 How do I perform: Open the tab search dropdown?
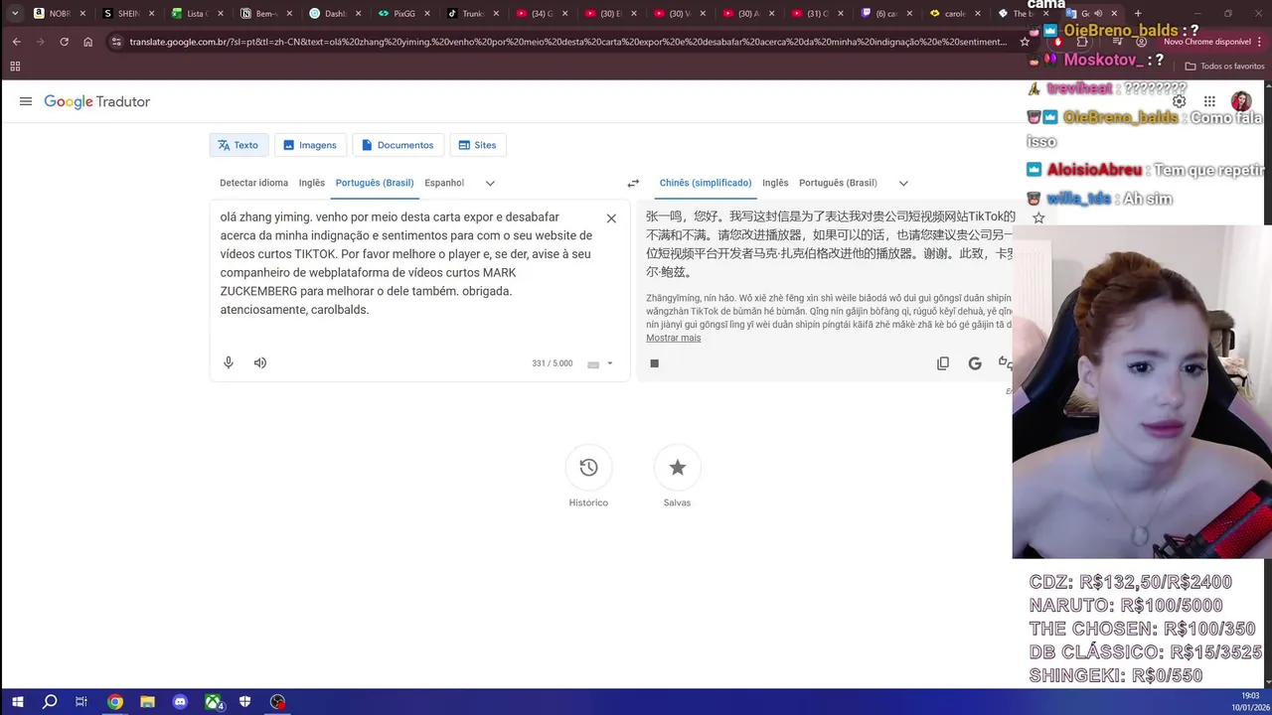(x=15, y=14)
